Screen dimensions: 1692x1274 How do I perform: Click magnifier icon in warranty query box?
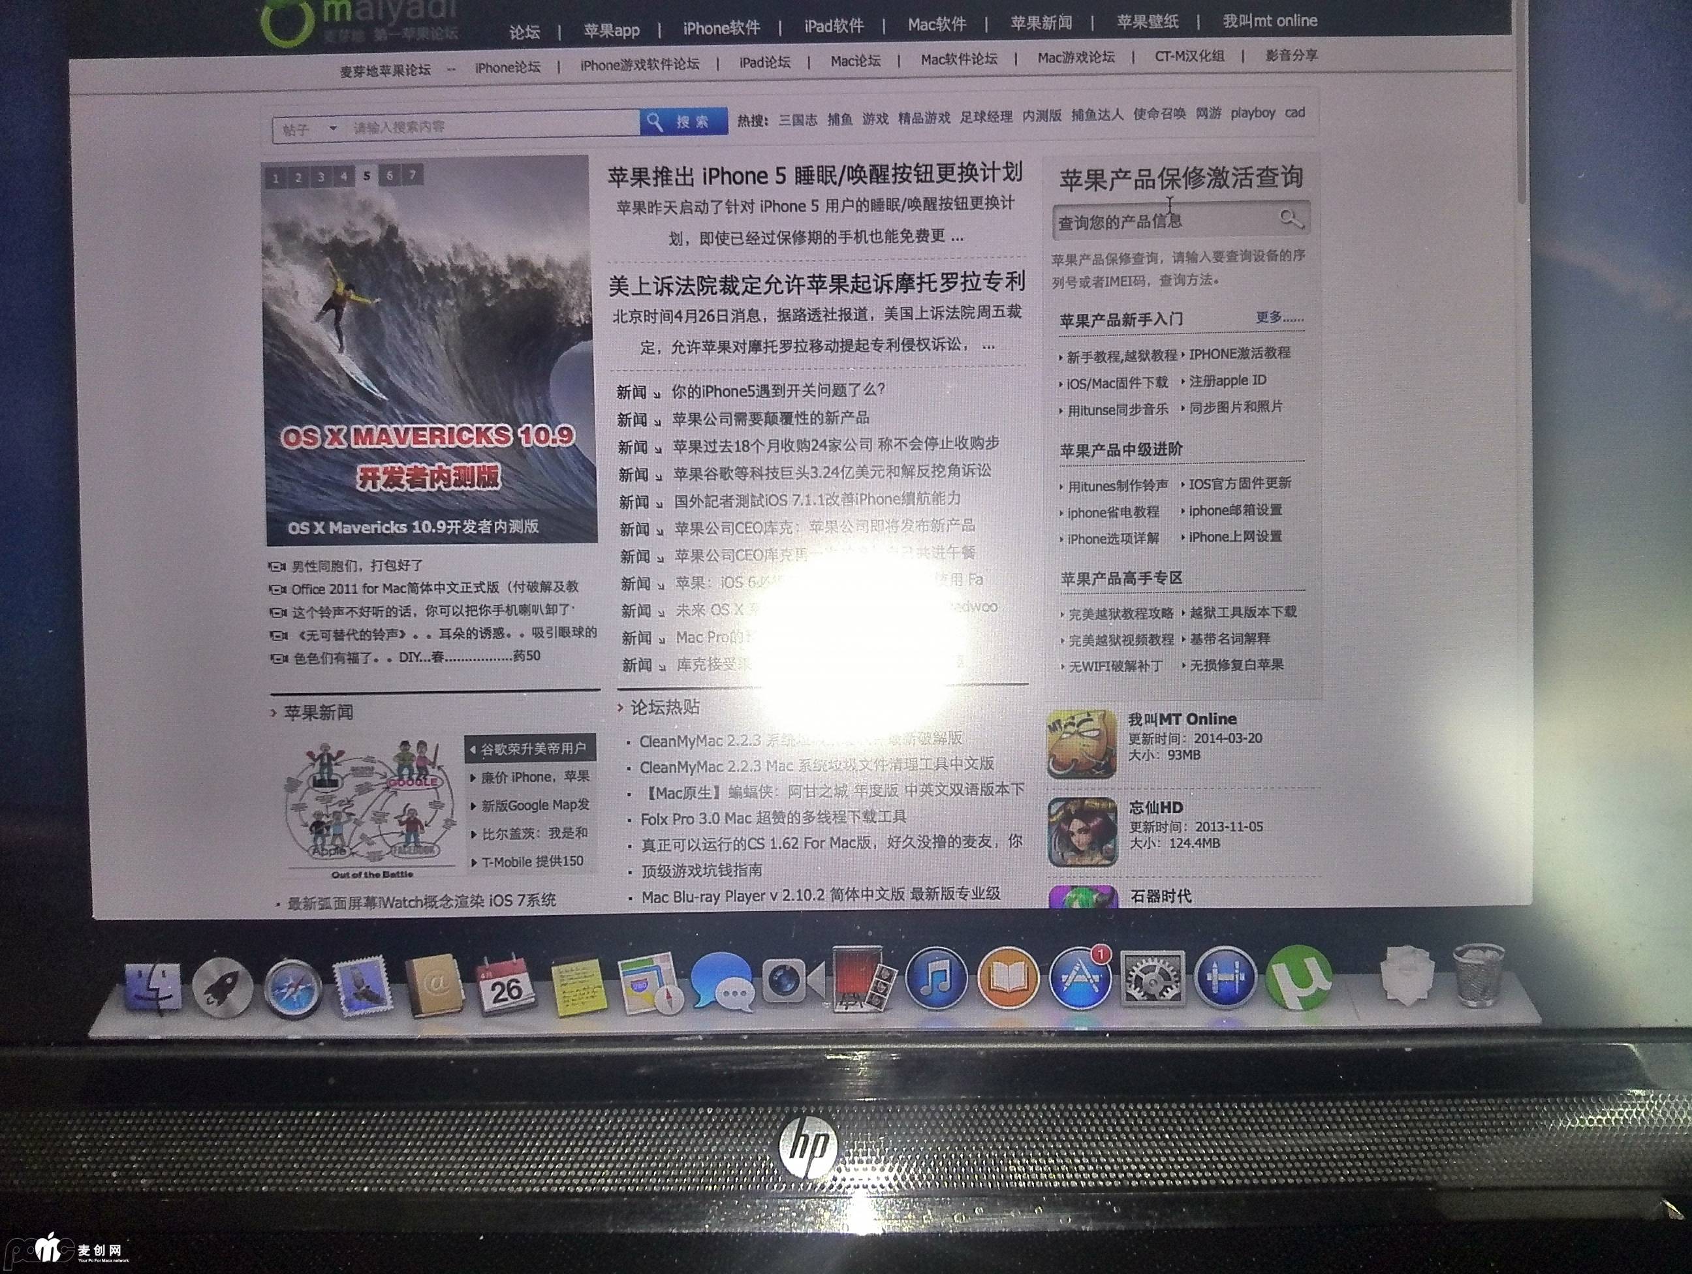pyautogui.click(x=1291, y=219)
